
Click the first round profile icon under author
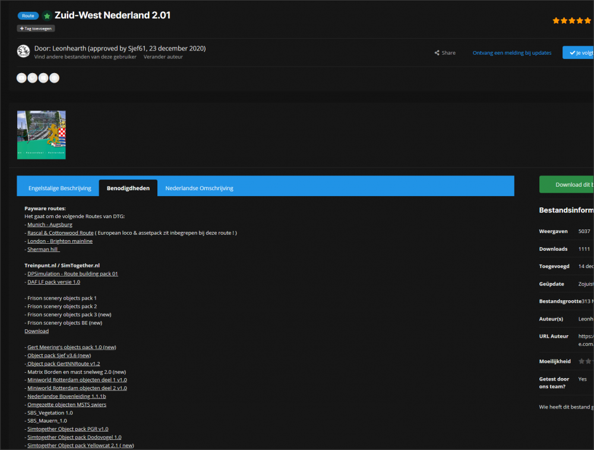point(22,78)
